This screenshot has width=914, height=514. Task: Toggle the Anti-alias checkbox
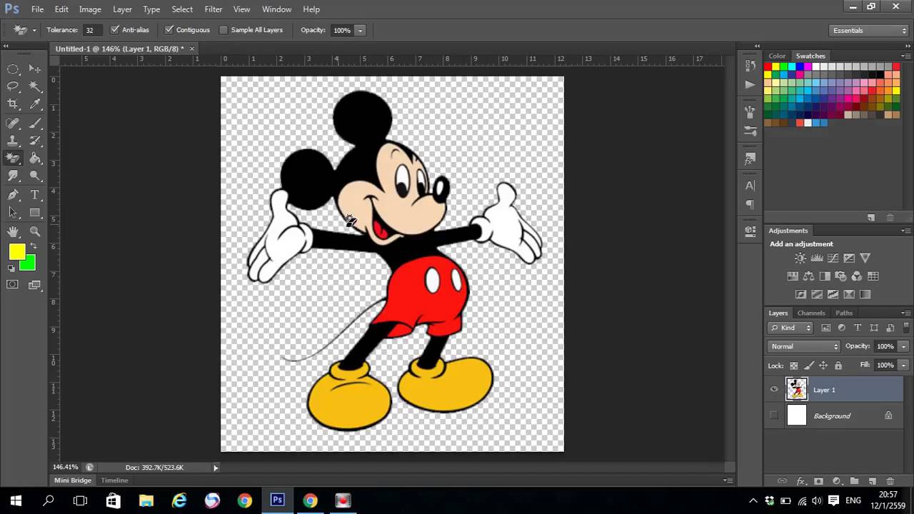(x=115, y=30)
